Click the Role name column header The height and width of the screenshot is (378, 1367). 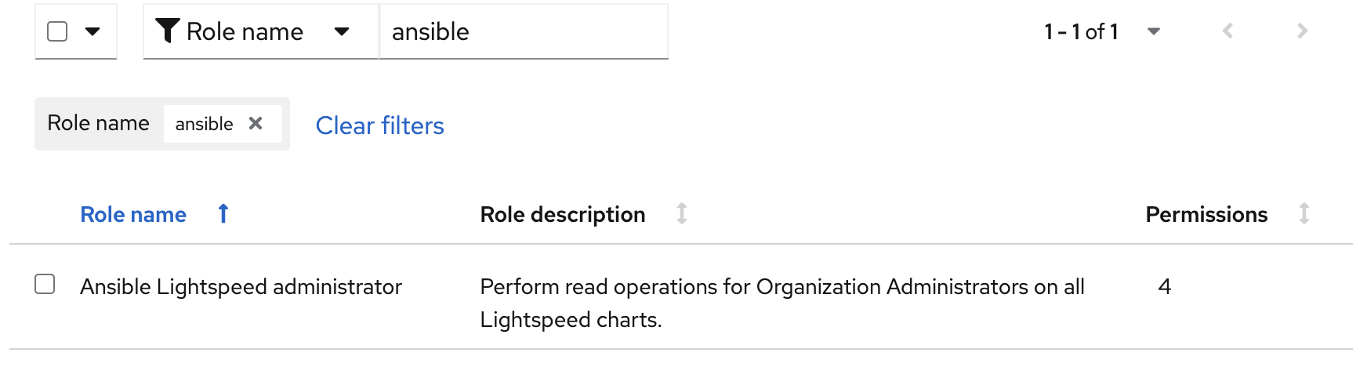[x=133, y=214]
